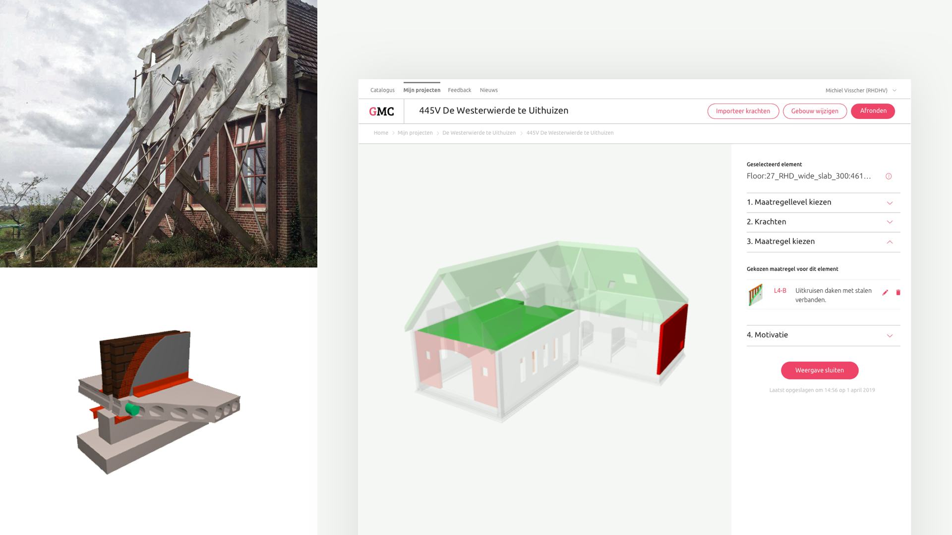Switch to the Feedback tab
This screenshot has width=952, height=535.
pyautogui.click(x=459, y=90)
